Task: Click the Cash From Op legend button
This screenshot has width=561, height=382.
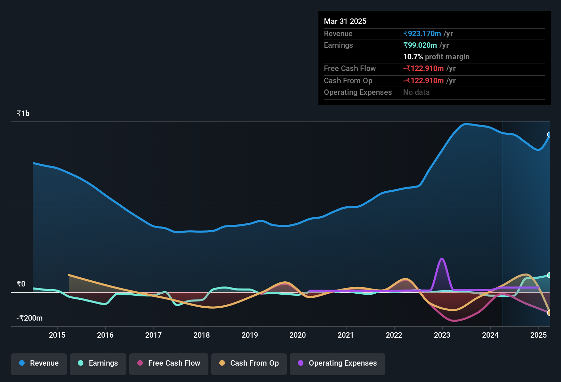Action: coord(249,364)
